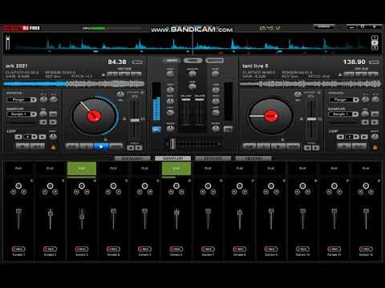Click the REC button for Sample 8
385x288 pixels.
click(x=239, y=249)
